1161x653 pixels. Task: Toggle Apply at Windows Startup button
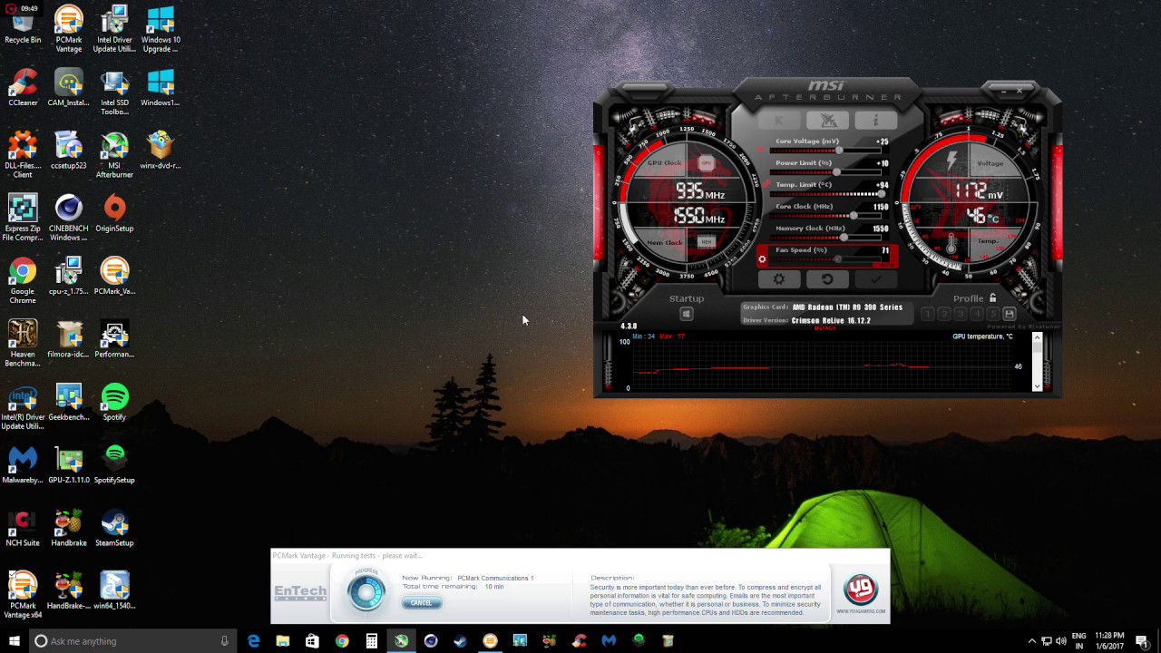pyautogui.click(x=687, y=315)
